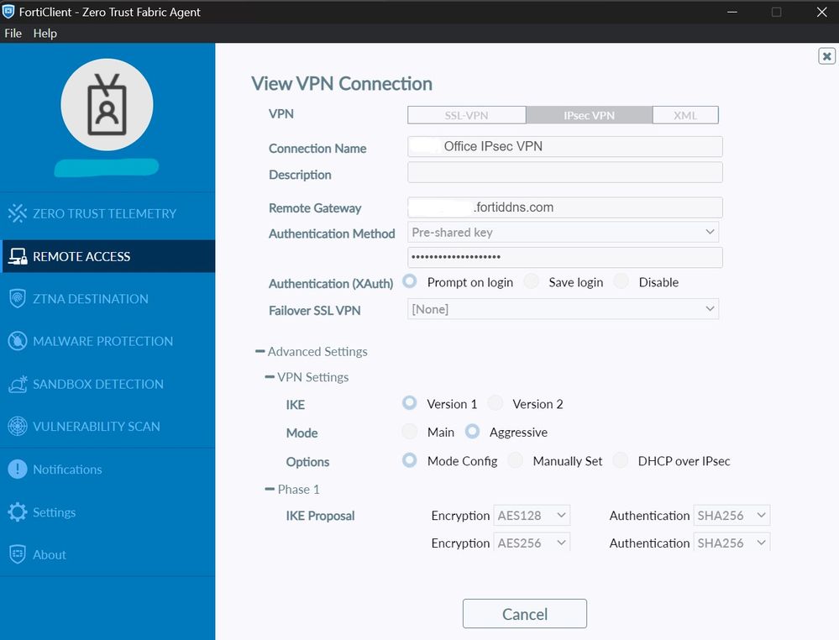This screenshot has height=640, width=839.
Task: Click the Sandbox Detection icon
Action: pyautogui.click(x=17, y=384)
